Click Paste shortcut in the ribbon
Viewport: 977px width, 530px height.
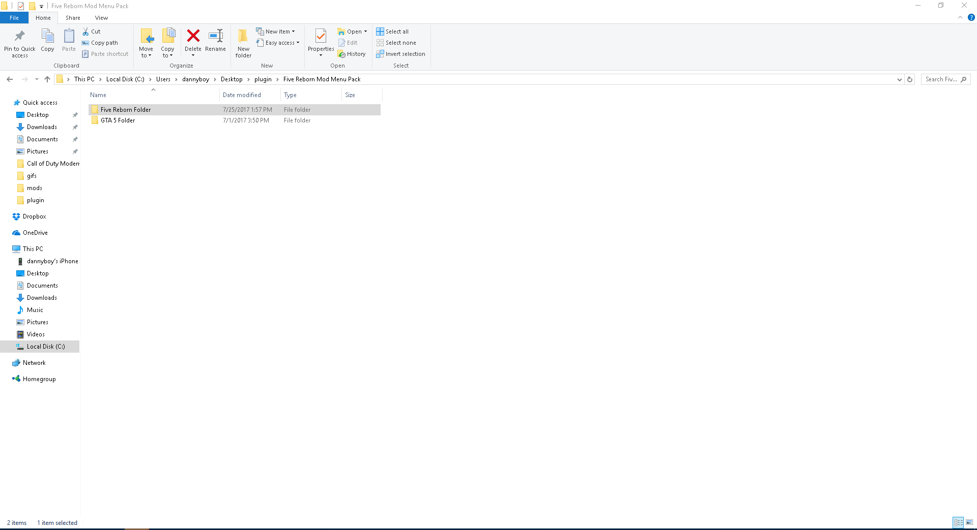[105, 54]
